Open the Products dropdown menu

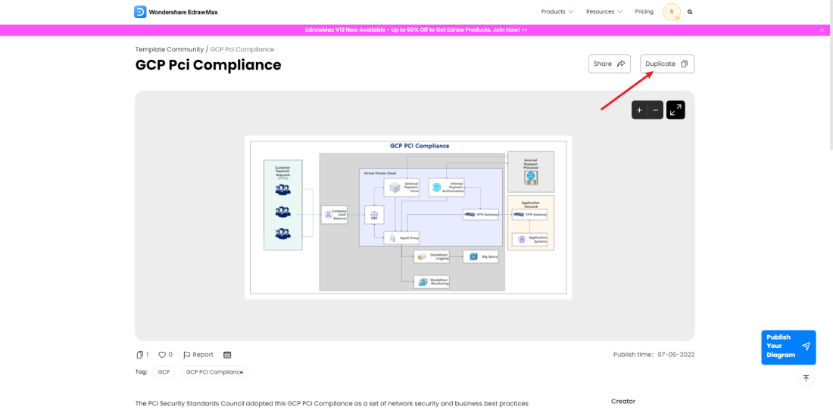[x=557, y=11]
